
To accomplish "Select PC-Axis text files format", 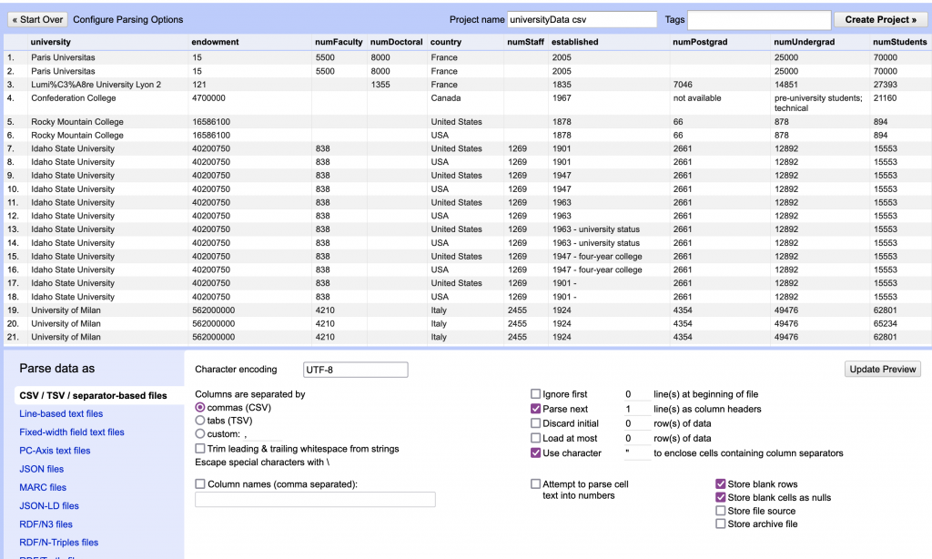I will tap(55, 451).
